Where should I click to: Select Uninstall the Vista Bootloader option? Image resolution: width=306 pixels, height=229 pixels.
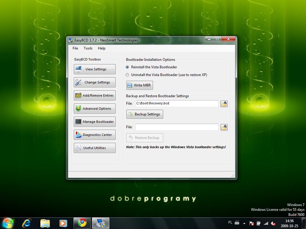pyautogui.click(x=128, y=75)
